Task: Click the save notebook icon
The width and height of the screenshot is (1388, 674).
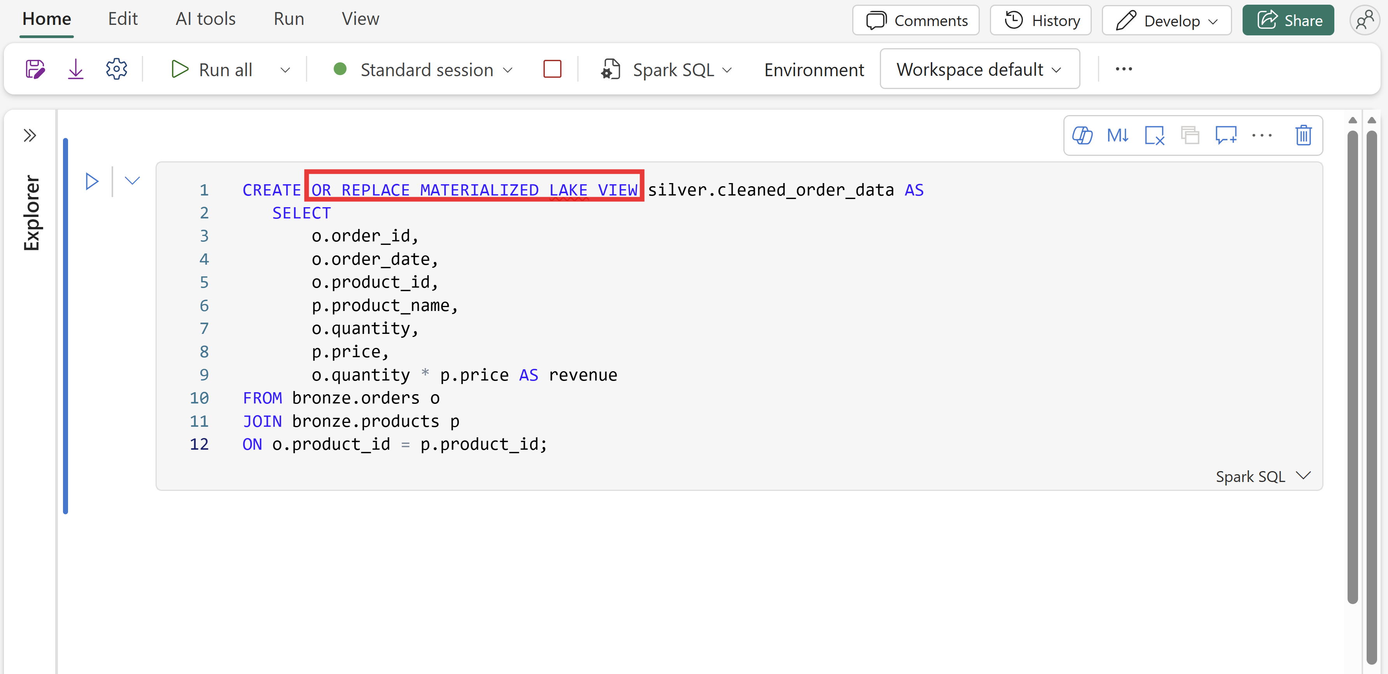Action: coord(35,70)
